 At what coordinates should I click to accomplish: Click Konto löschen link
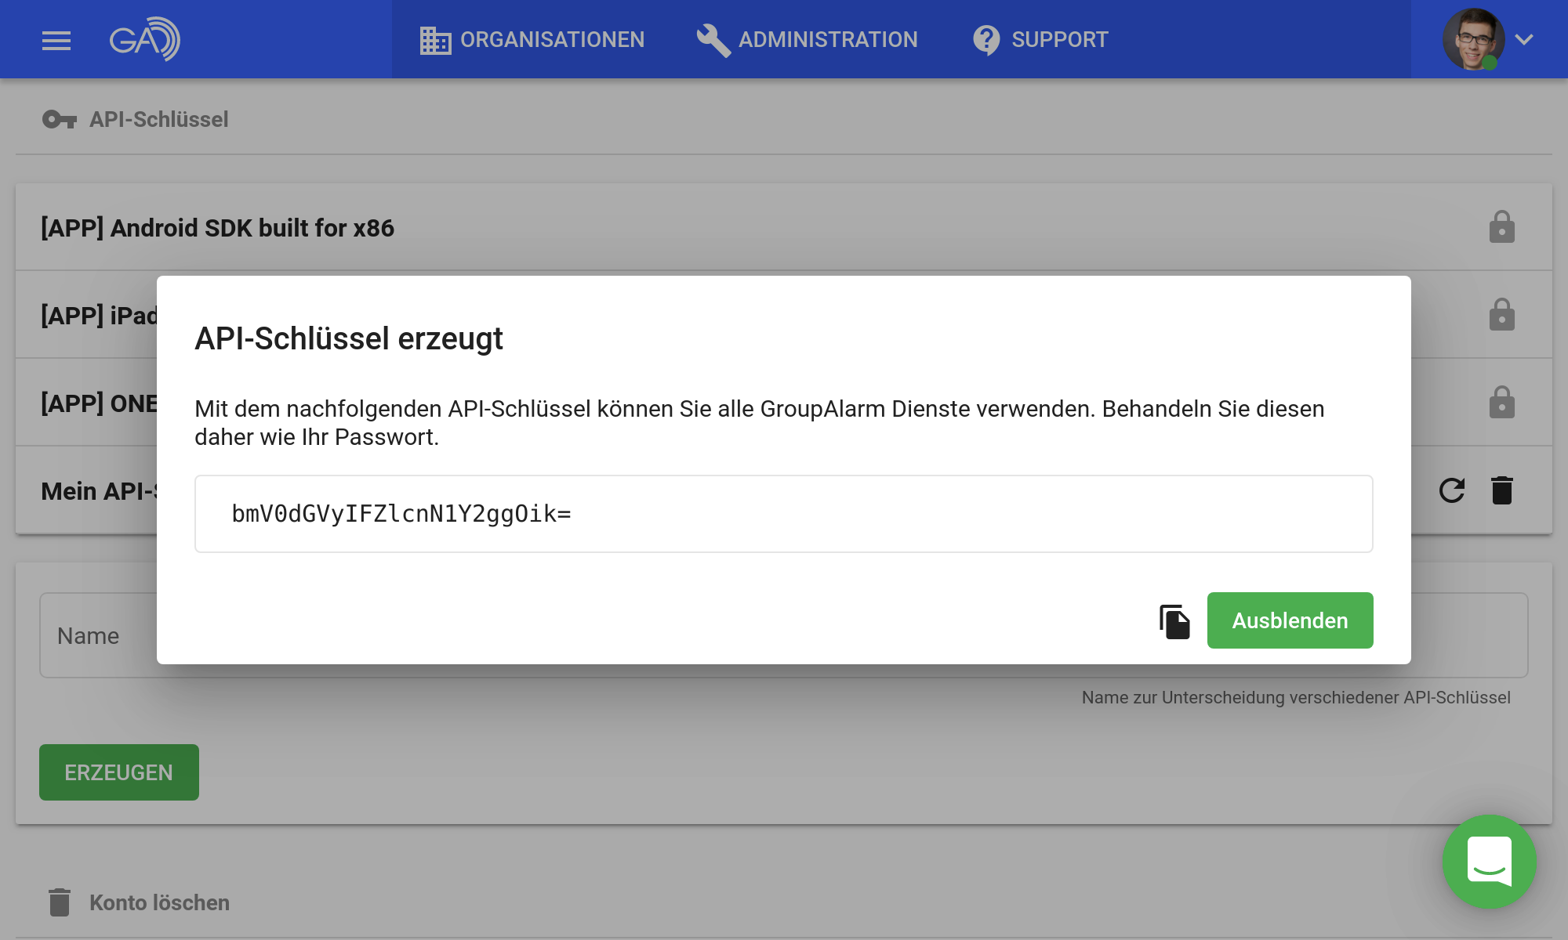click(x=159, y=902)
